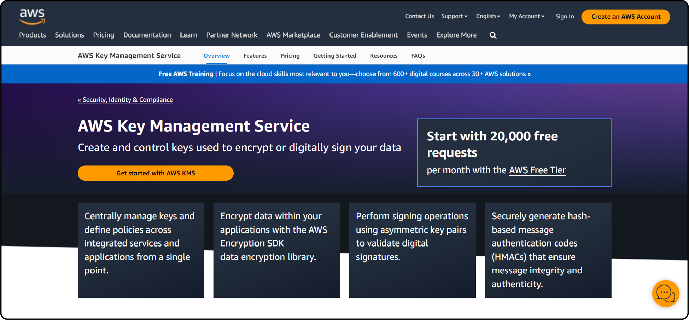The width and height of the screenshot is (689, 320).
Task: Open the search magnifier icon
Action: pos(493,35)
